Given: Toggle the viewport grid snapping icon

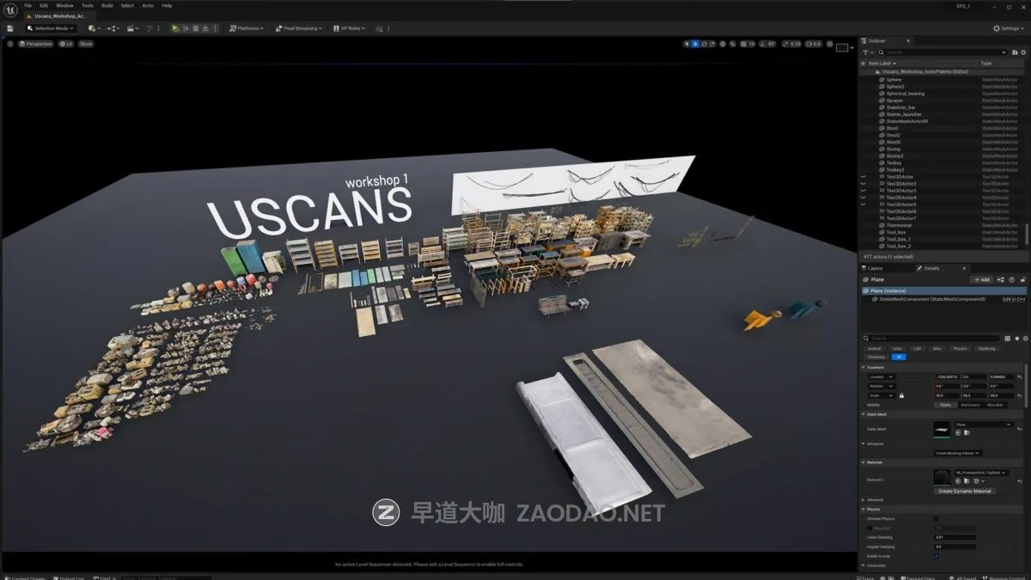Looking at the screenshot, I should (x=745, y=44).
